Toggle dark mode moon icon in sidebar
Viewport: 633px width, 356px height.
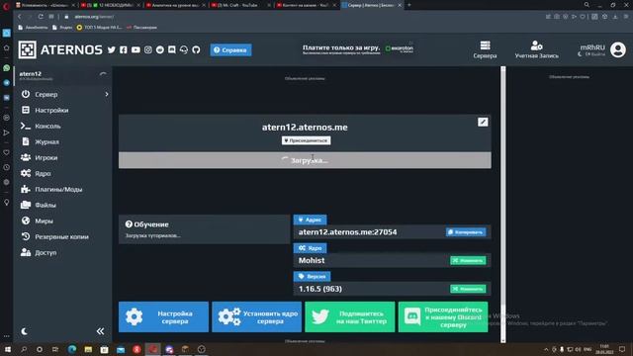(24, 331)
